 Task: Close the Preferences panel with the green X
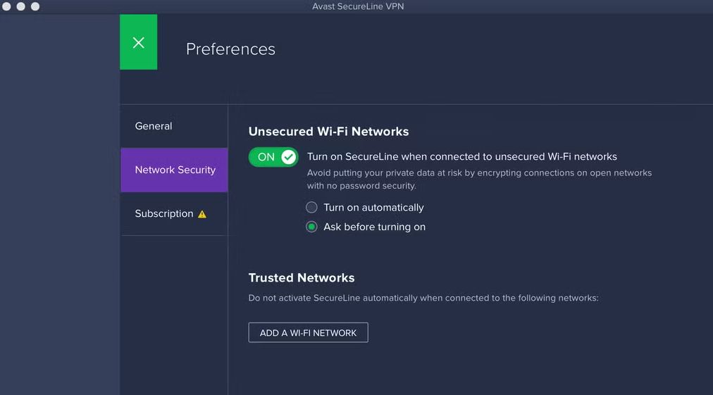point(139,42)
